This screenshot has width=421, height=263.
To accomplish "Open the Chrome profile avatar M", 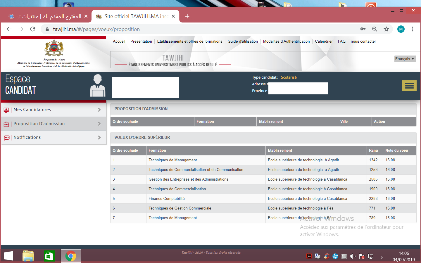I will pyautogui.click(x=401, y=29).
